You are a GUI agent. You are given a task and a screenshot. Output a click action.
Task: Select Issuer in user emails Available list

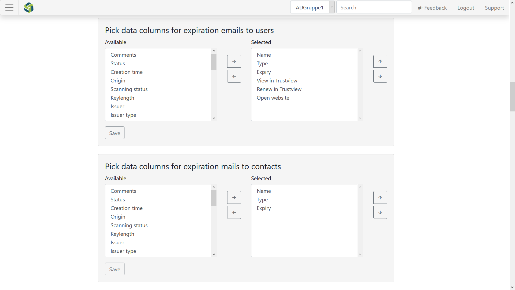point(158,106)
